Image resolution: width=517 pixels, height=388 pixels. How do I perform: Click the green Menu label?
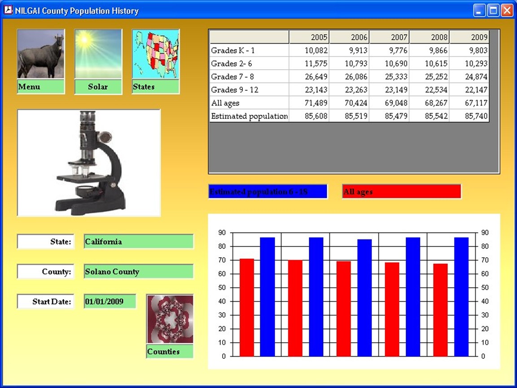(41, 87)
